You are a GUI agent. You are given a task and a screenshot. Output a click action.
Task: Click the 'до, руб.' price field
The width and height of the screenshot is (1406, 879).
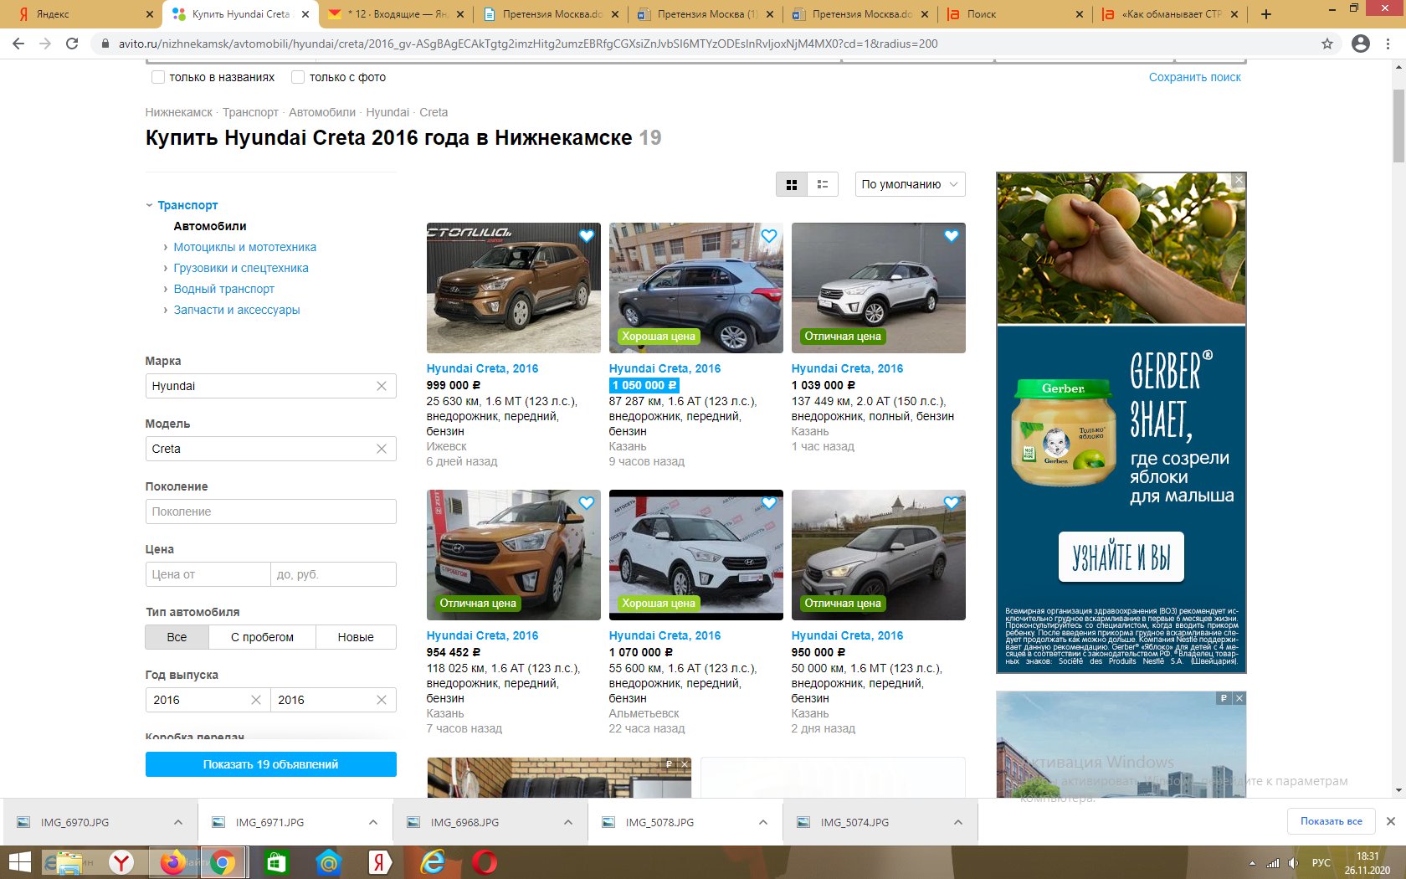[x=333, y=574]
